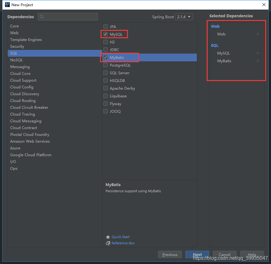Select the Cloud Routing category
271x264 pixels.
coord(55,101)
